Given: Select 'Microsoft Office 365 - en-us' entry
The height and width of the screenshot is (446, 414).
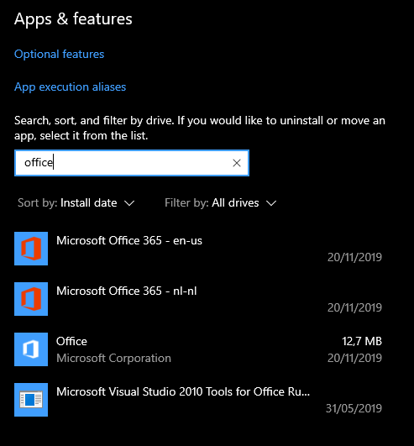Looking at the screenshot, I should pyautogui.click(x=129, y=240).
